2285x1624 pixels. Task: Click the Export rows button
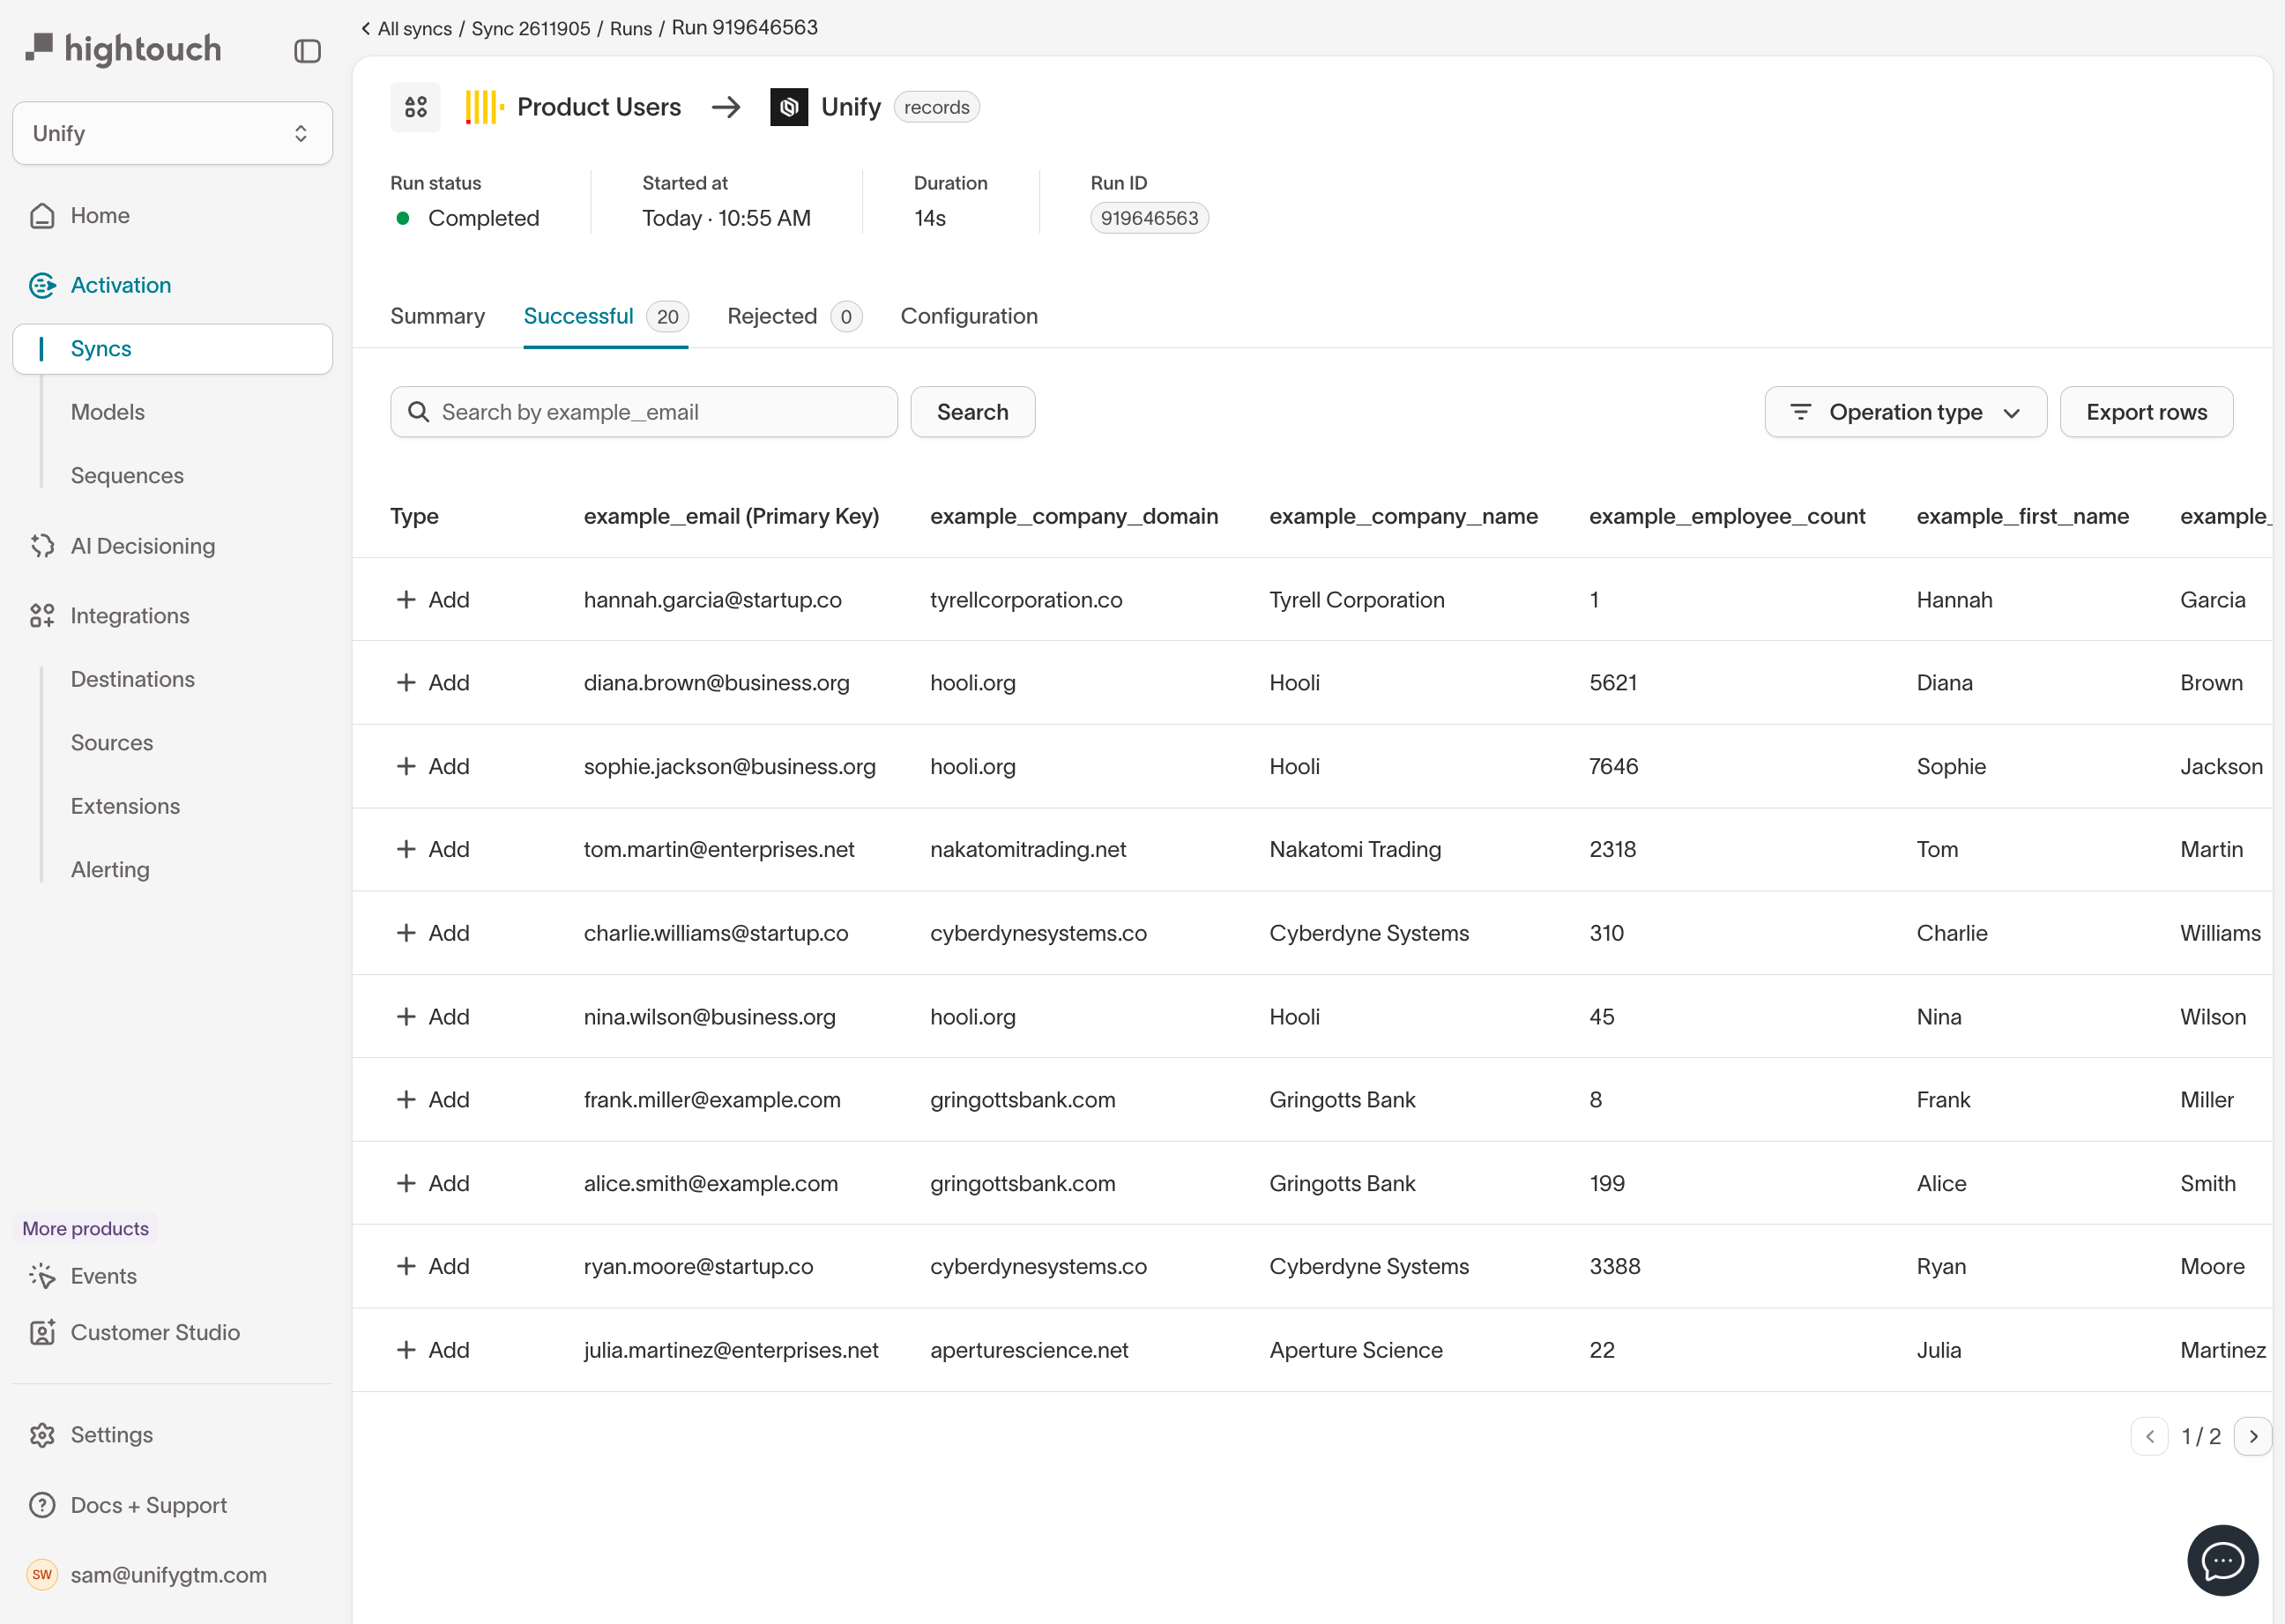tap(2145, 412)
